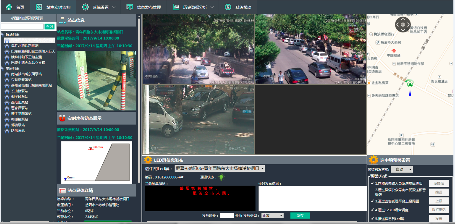Click the home icon for 首页

(x=9, y=7)
